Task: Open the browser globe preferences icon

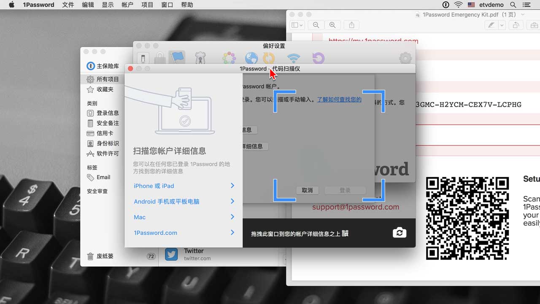Action: (251, 58)
